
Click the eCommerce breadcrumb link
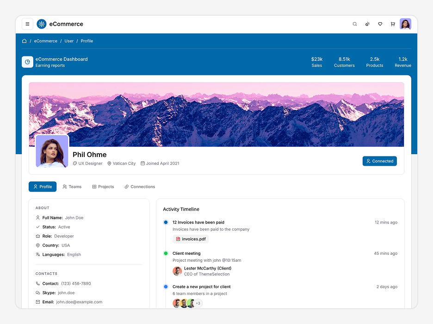tap(45, 41)
